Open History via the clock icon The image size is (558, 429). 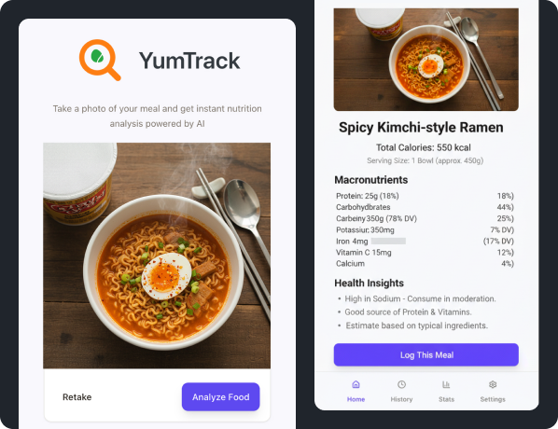pyautogui.click(x=401, y=384)
